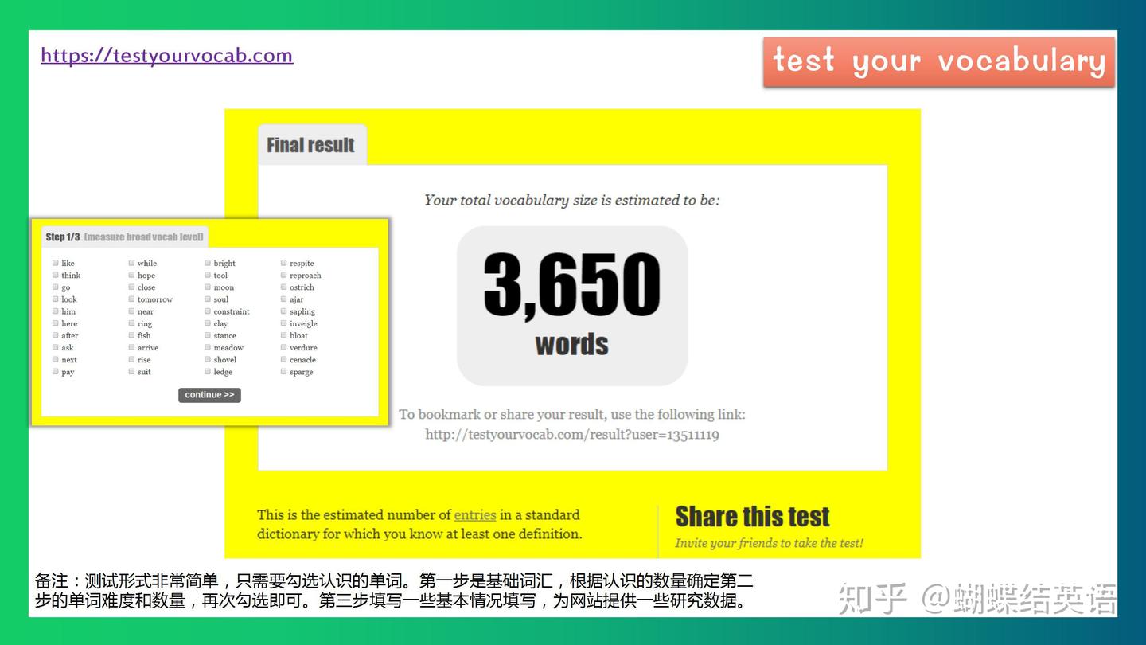Mark 'fish' as known
The width and height of the screenshot is (1146, 645).
[131, 335]
